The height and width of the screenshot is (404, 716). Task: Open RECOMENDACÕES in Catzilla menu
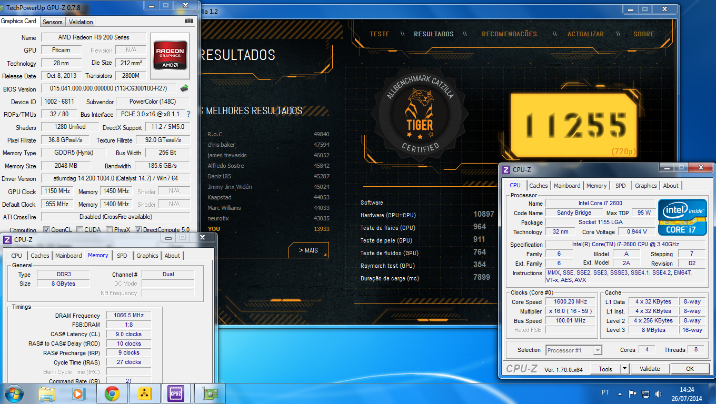509,34
